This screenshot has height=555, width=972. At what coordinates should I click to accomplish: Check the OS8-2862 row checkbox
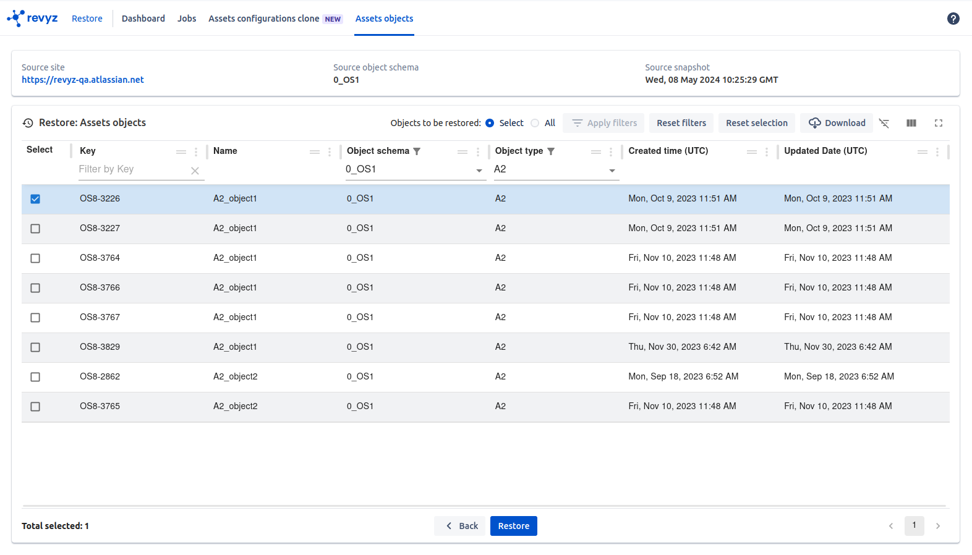[x=35, y=377]
